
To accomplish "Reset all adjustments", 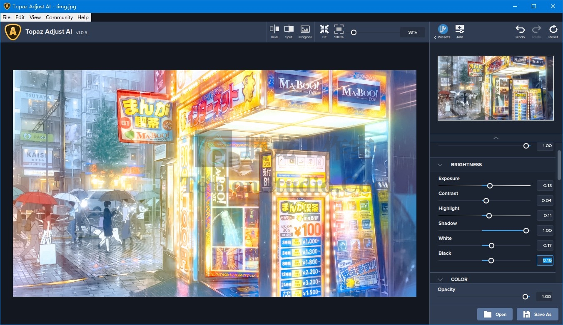I will click(553, 32).
